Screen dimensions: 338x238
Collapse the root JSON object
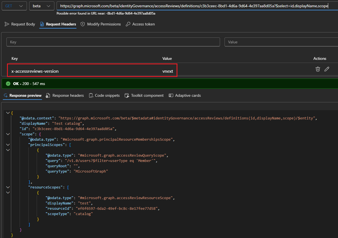tap(8, 113)
